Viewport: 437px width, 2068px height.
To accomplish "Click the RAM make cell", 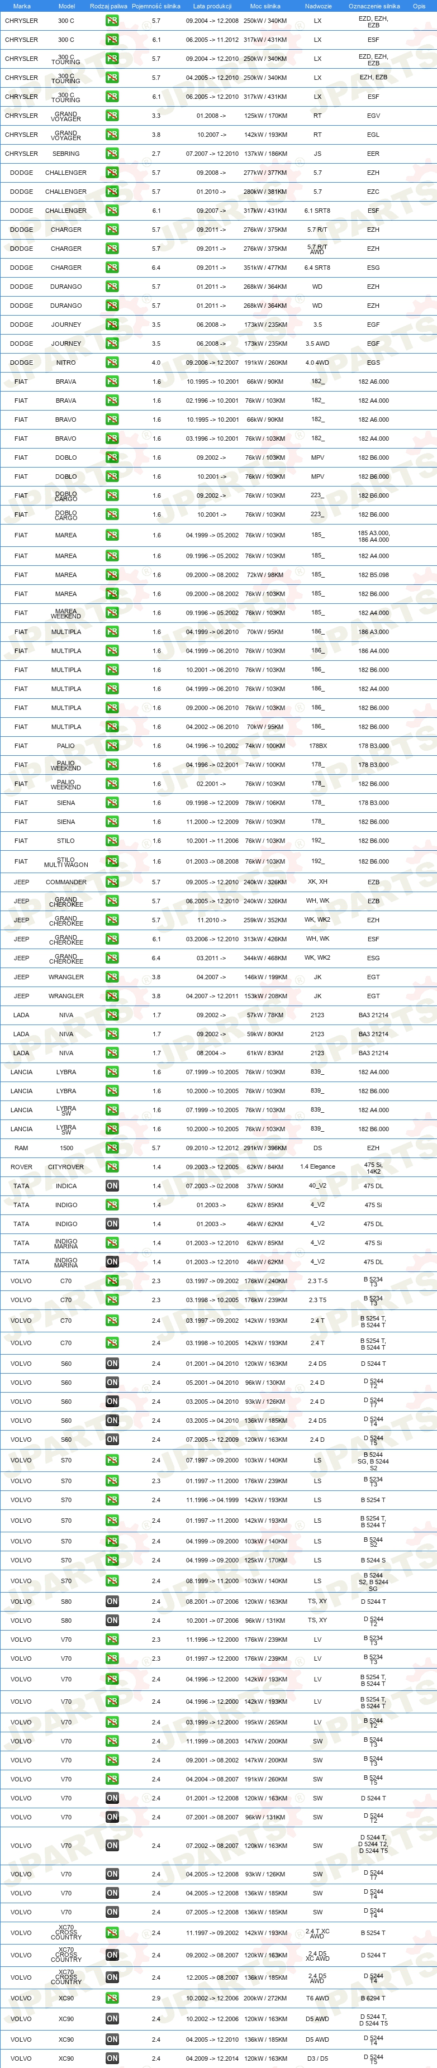I will tap(22, 1148).
